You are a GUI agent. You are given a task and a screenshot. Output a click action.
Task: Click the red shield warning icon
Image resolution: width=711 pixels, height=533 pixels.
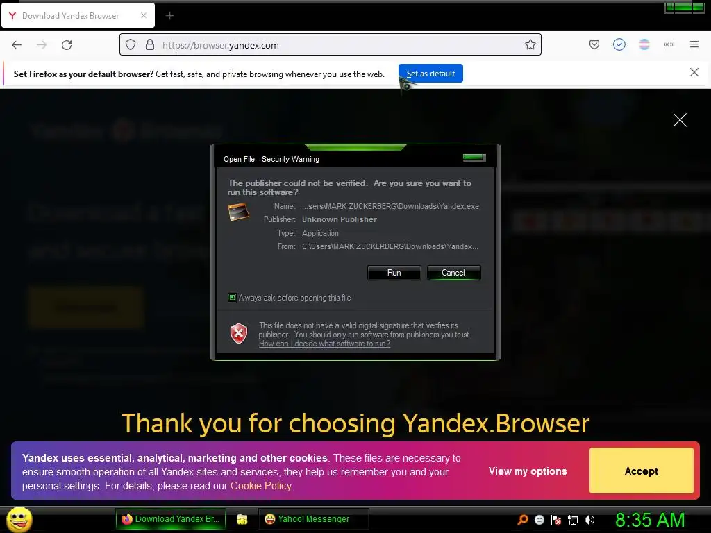239,333
